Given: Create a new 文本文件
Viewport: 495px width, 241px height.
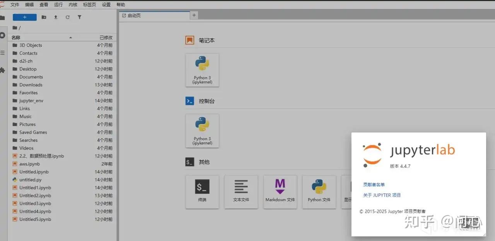Looking at the screenshot, I should tap(241, 192).
